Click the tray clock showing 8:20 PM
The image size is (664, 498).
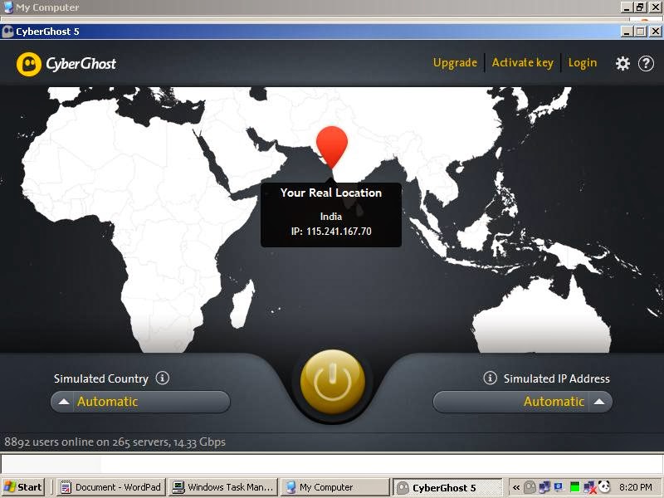(635, 487)
